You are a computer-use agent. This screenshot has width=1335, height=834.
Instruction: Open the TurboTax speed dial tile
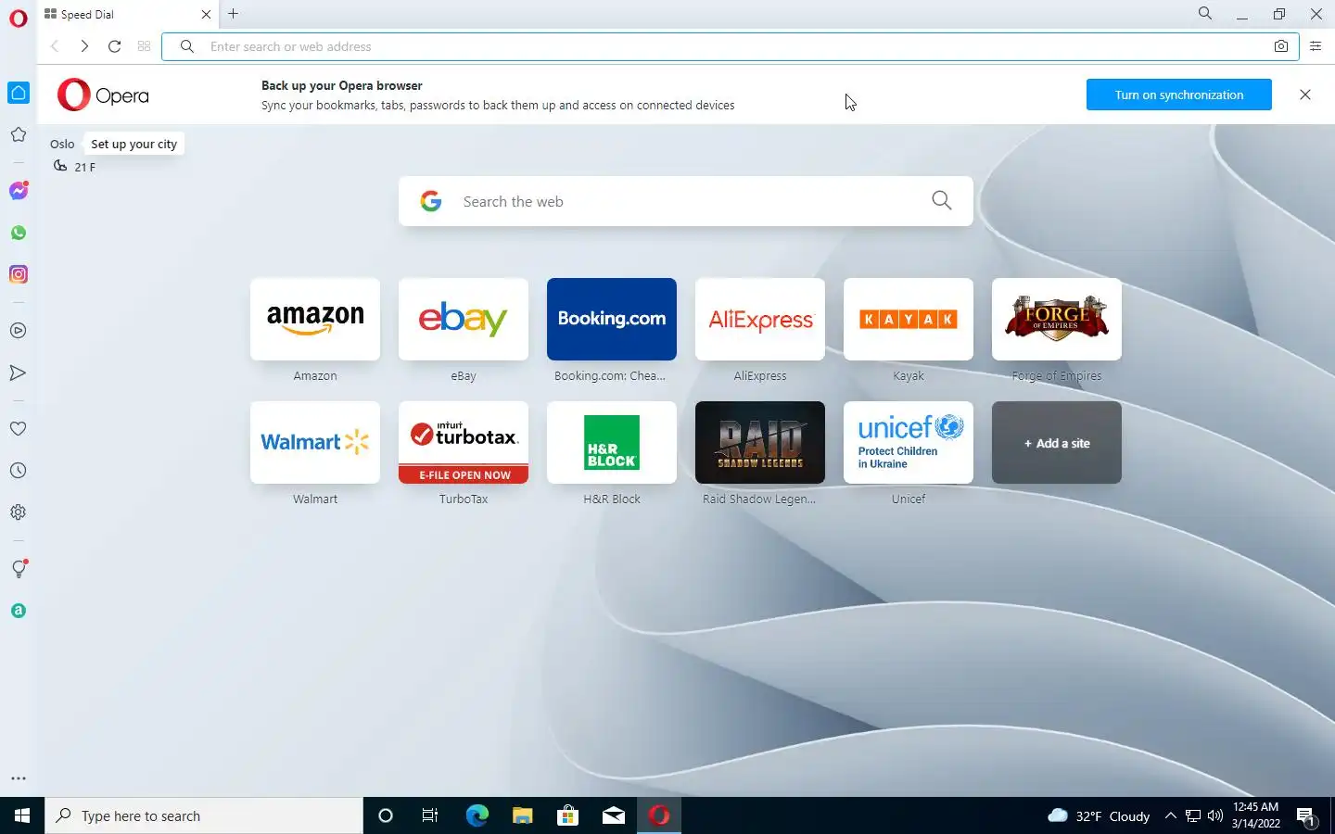tap(464, 443)
